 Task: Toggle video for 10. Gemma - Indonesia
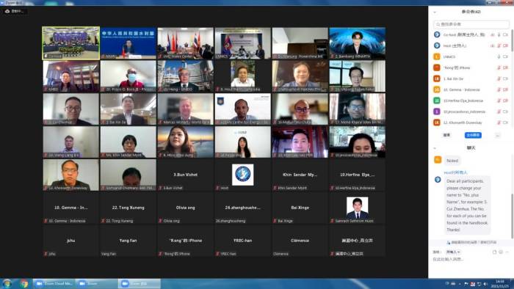(505, 89)
